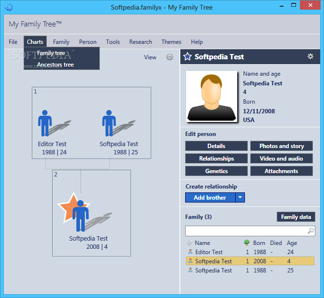Select the Editor Test row in family list

(250, 252)
